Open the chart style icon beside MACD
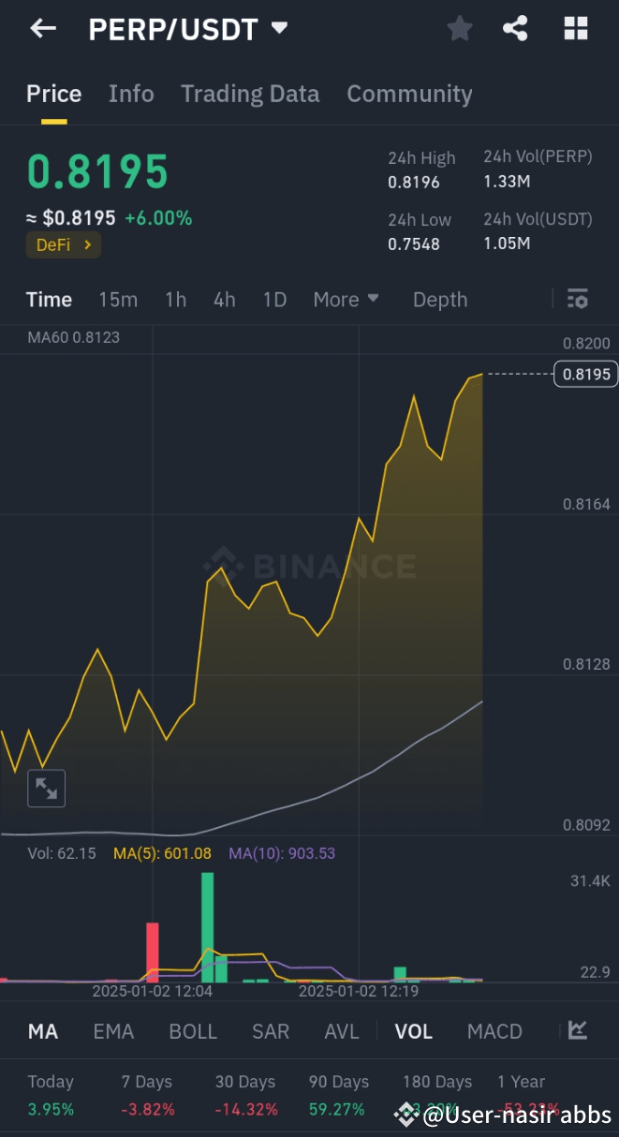619x1137 pixels. [576, 1030]
